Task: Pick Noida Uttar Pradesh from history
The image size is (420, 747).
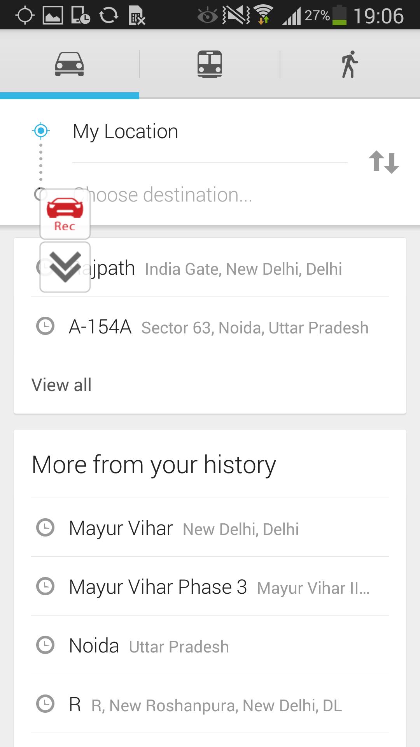Action: pyautogui.click(x=149, y=646)
